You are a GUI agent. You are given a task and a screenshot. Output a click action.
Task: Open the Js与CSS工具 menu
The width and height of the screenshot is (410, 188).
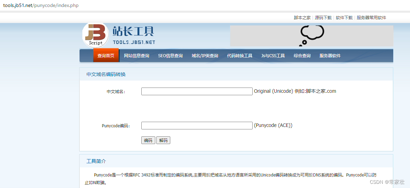tap(273, 56)
